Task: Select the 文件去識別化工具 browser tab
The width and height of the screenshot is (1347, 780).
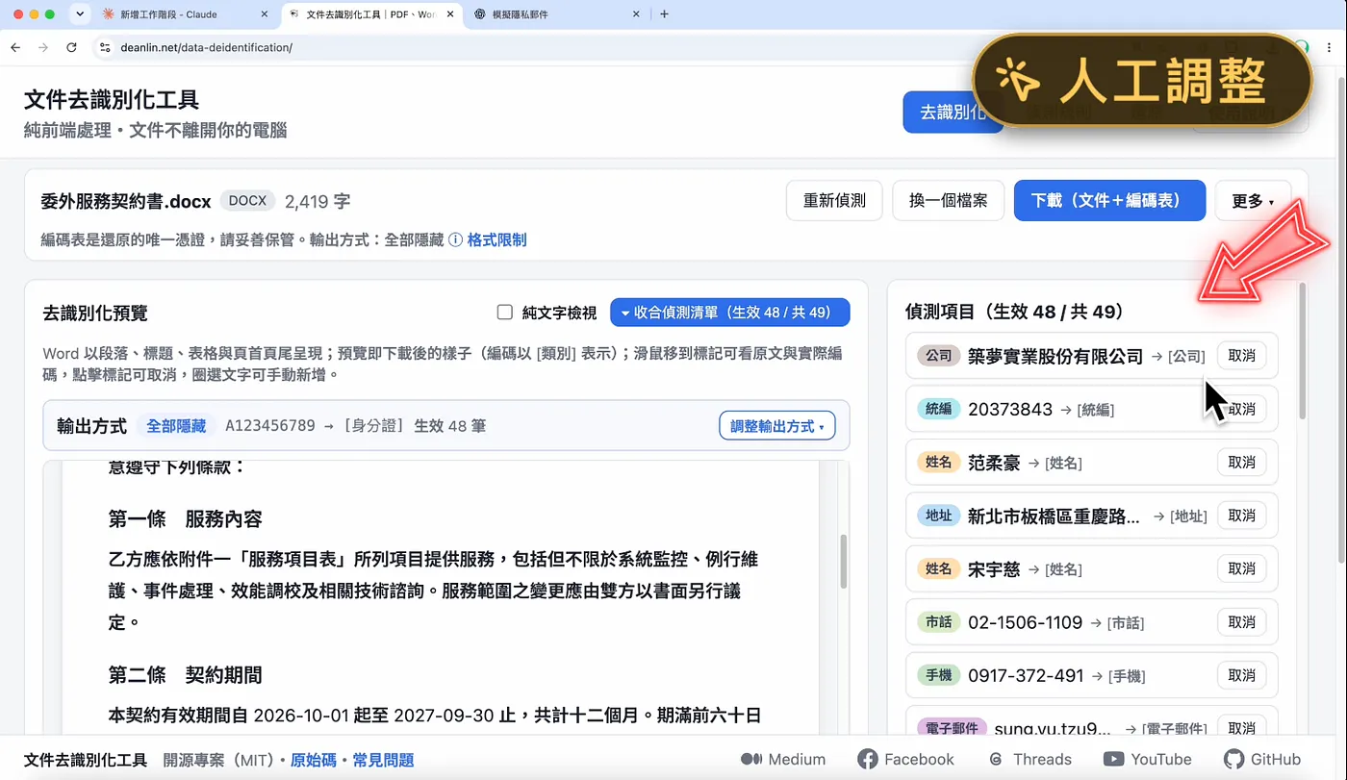Action: tap(370, 14)
